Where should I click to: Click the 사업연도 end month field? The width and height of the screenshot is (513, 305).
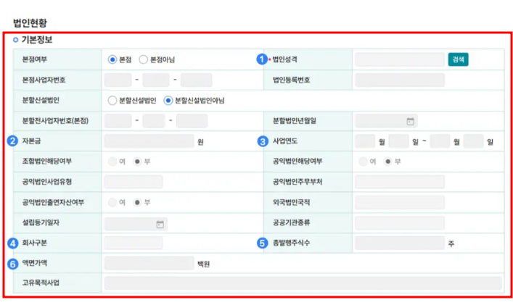(x=440, y=141)
